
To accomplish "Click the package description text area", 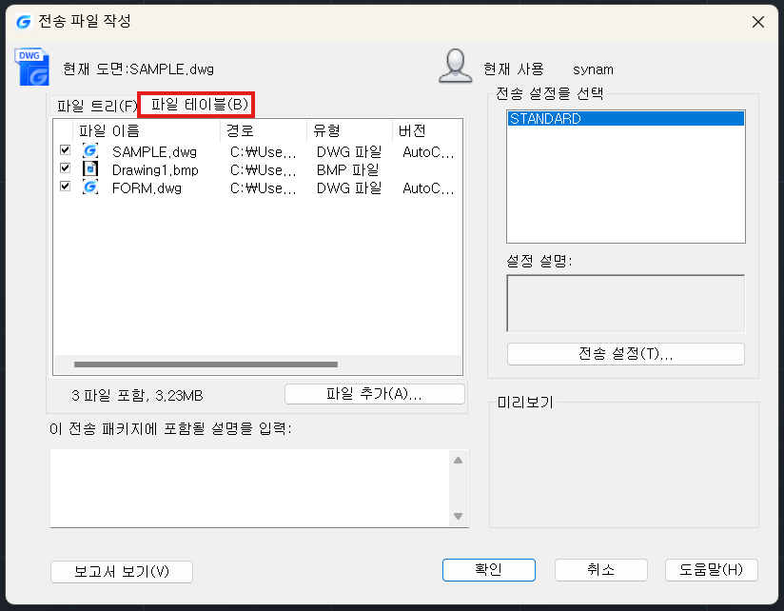I will (250, 488).
